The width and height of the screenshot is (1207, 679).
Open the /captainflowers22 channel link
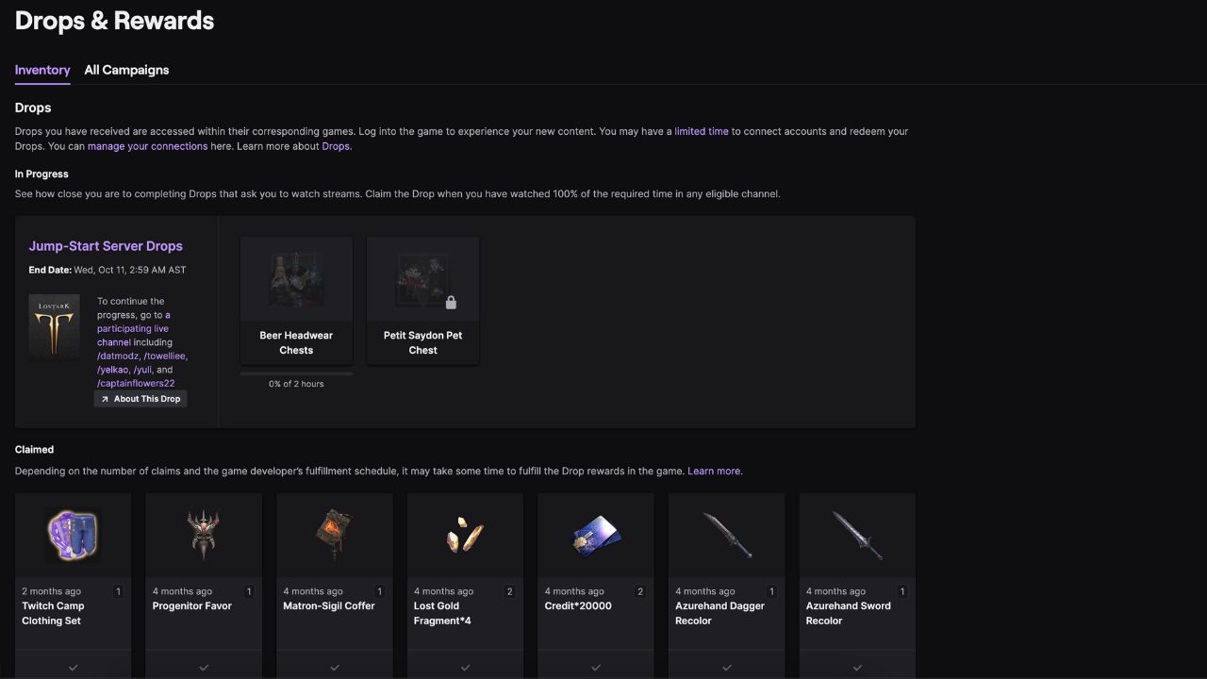coord(136,383)
